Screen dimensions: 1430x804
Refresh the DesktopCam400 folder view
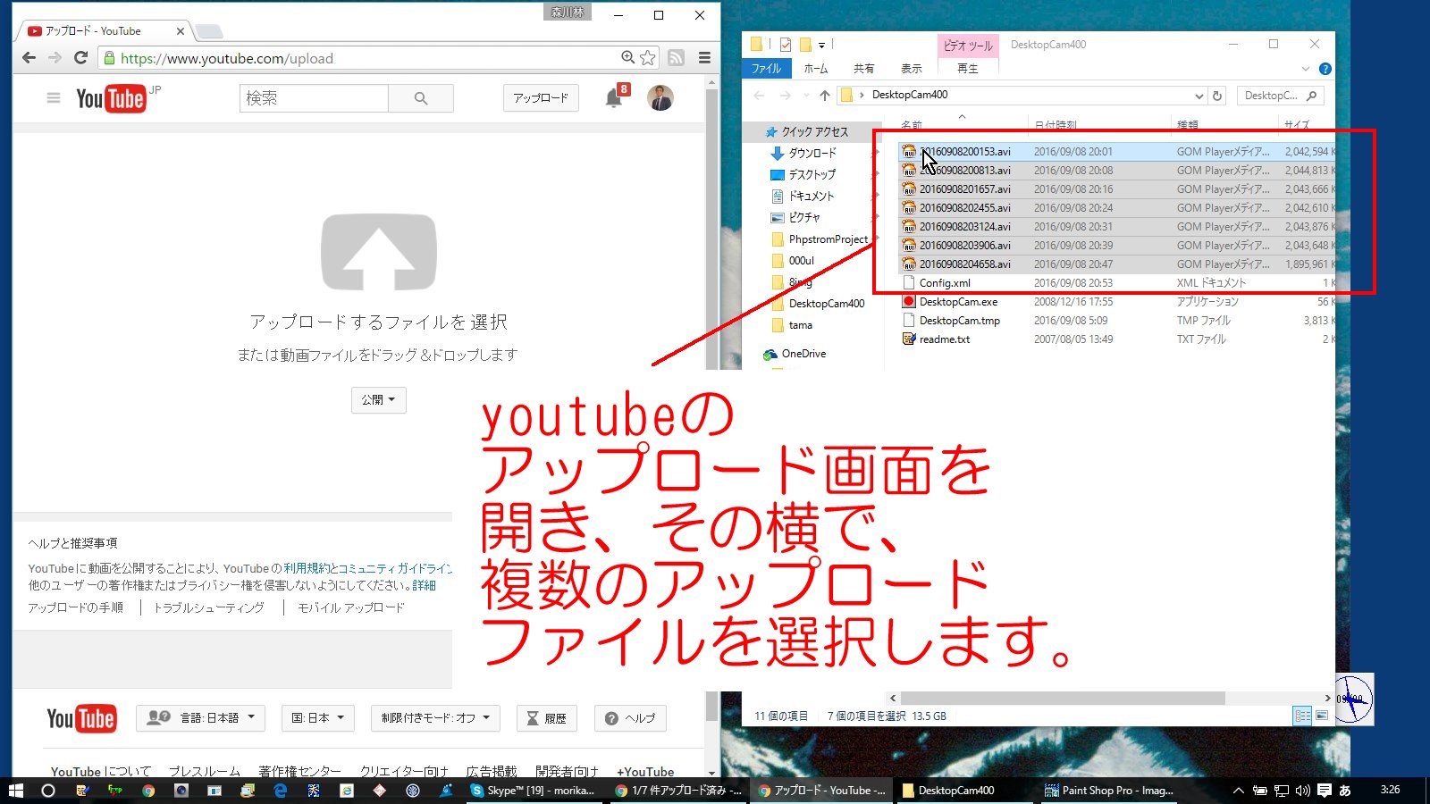point(1217,95)
